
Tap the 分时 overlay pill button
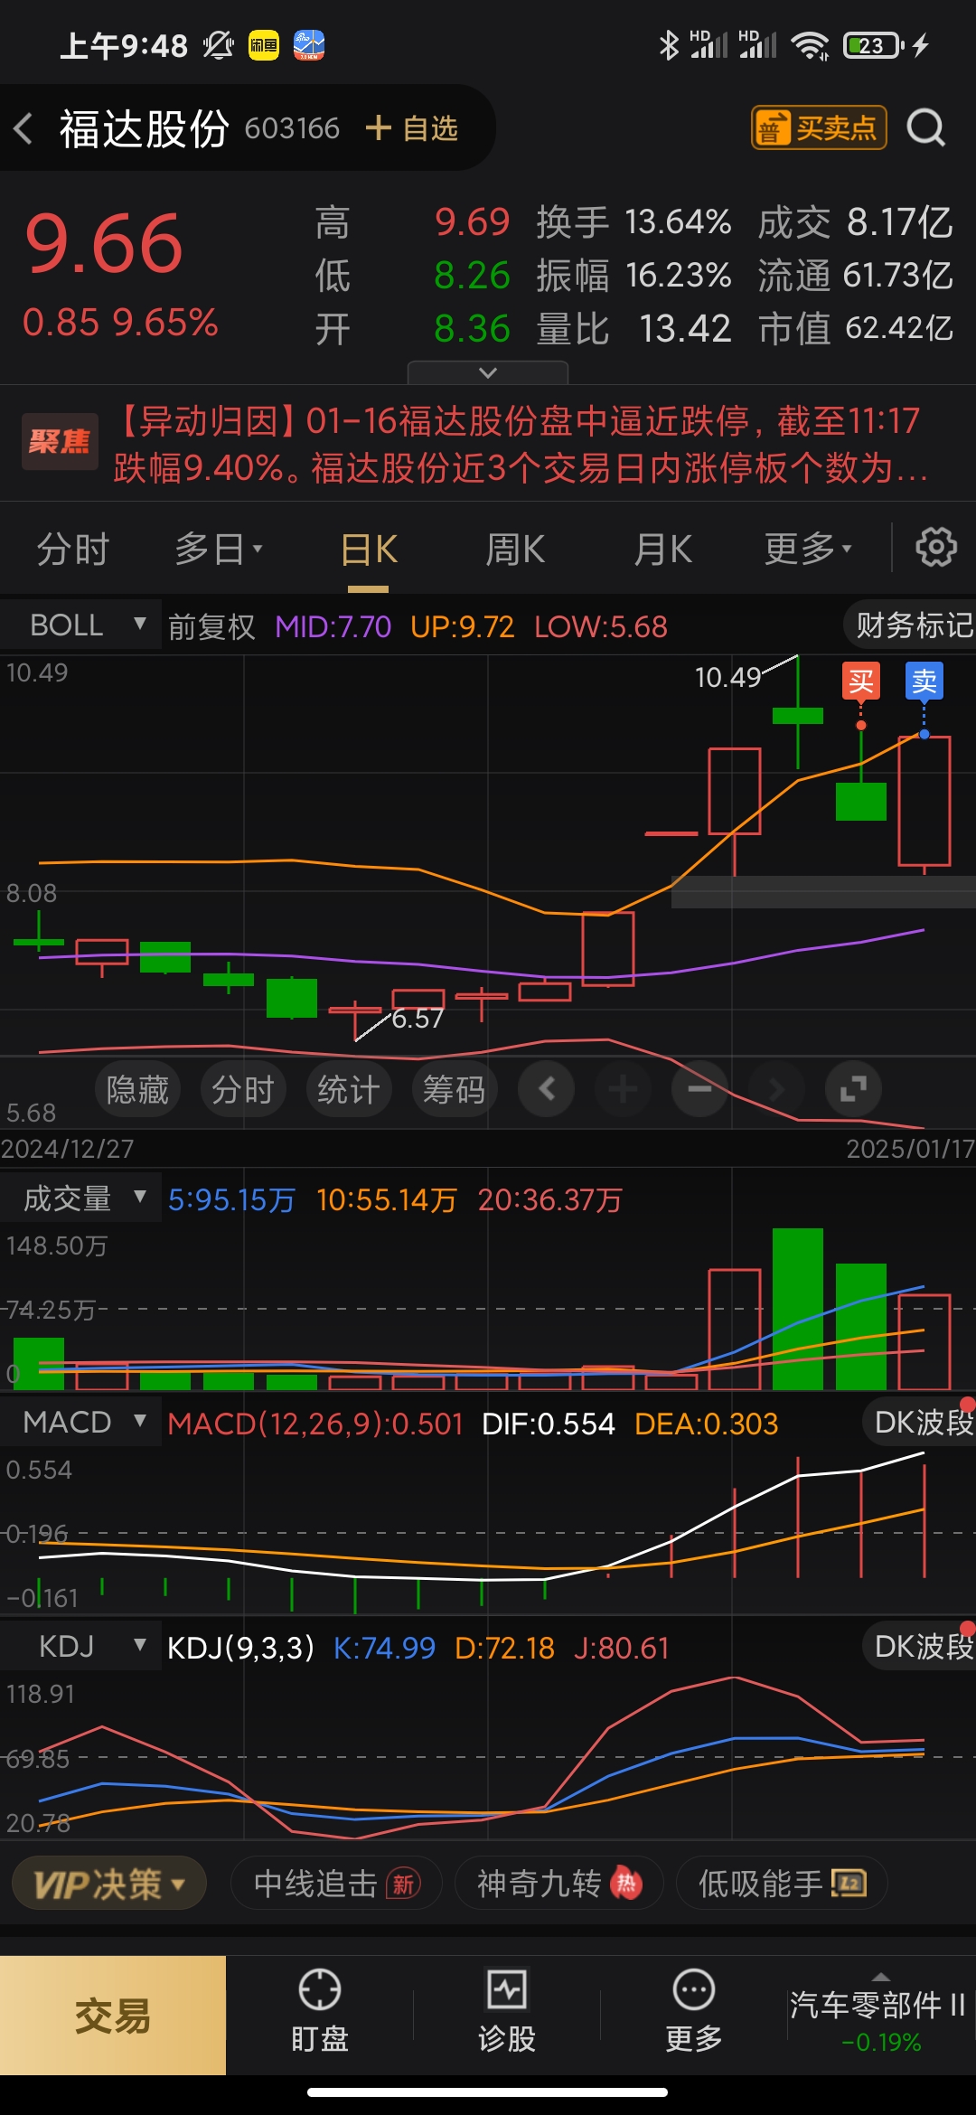pos(243,1089)
